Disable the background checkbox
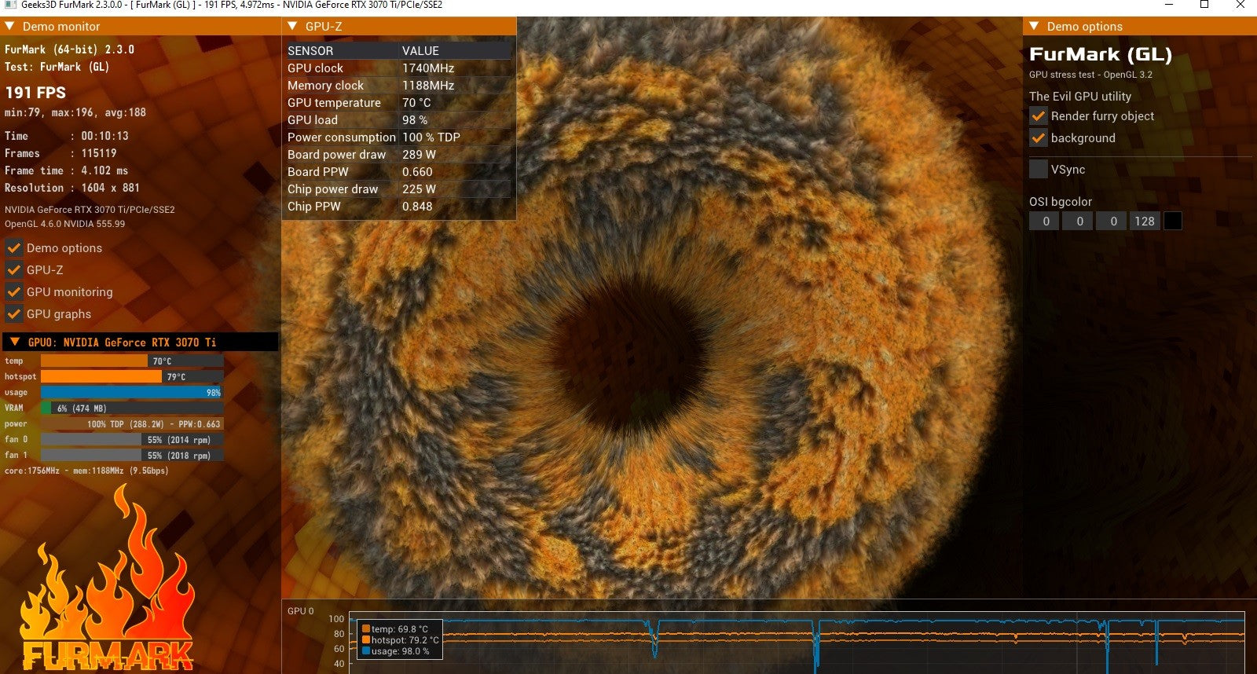This screenshot has height=674, width=1257. [x=1039, y=137]
